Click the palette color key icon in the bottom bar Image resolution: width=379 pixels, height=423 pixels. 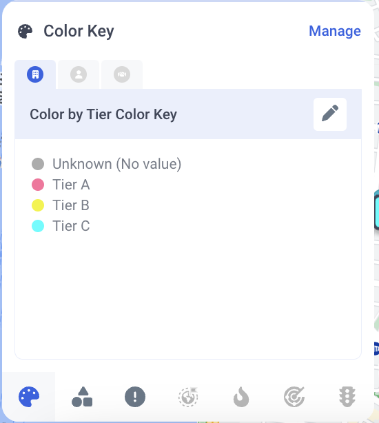[x=29, y=397]
